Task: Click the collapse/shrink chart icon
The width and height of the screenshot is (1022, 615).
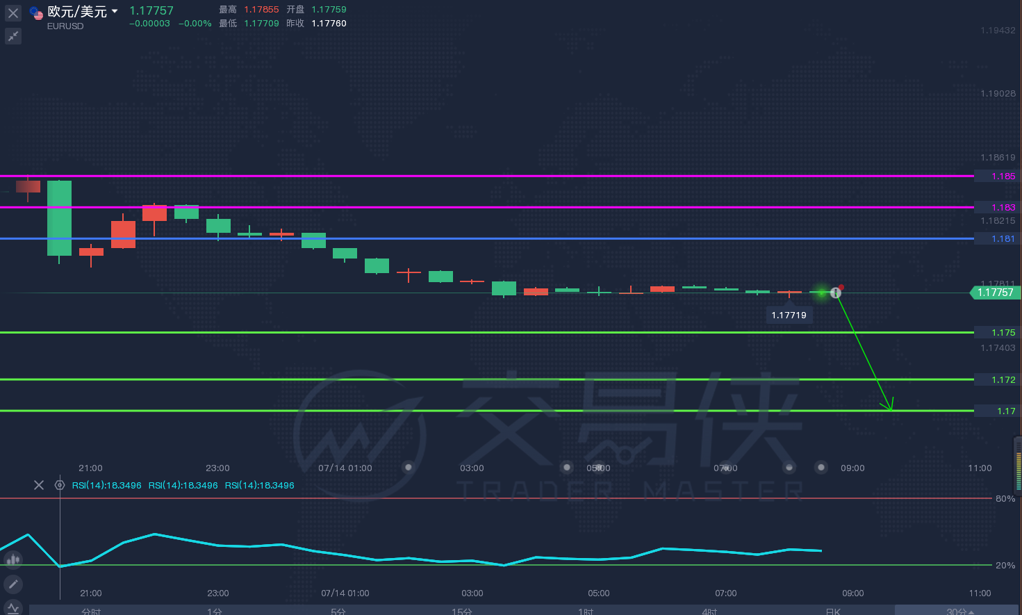Action: click(x=13, y=36)
